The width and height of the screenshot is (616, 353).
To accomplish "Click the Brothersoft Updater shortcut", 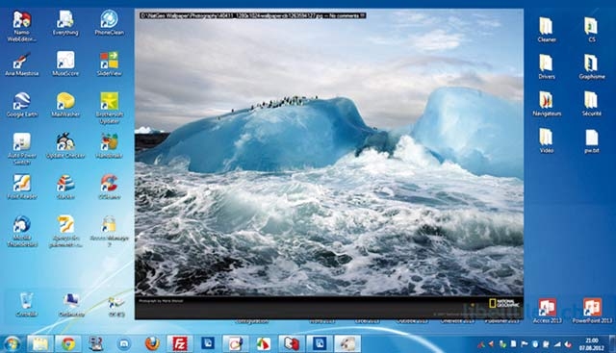I will point(109,108).
